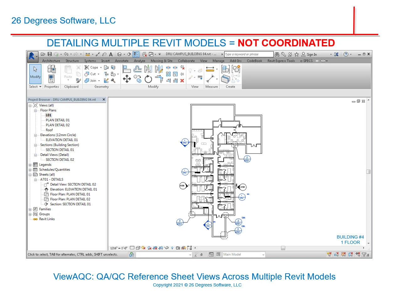
Task: Click the Properties palette icon below it
Action: pyautogui.click(x=51, y=79)
